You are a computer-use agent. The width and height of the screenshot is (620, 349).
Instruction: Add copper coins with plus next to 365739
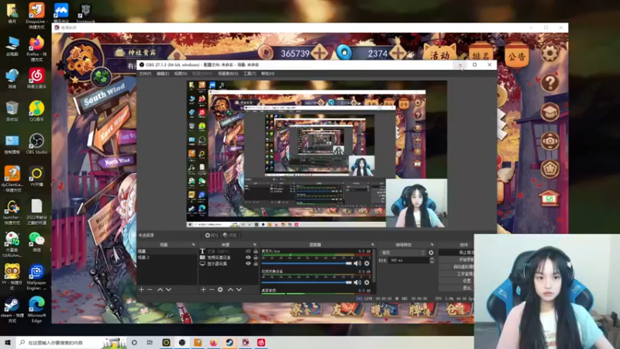coord(319,53)
